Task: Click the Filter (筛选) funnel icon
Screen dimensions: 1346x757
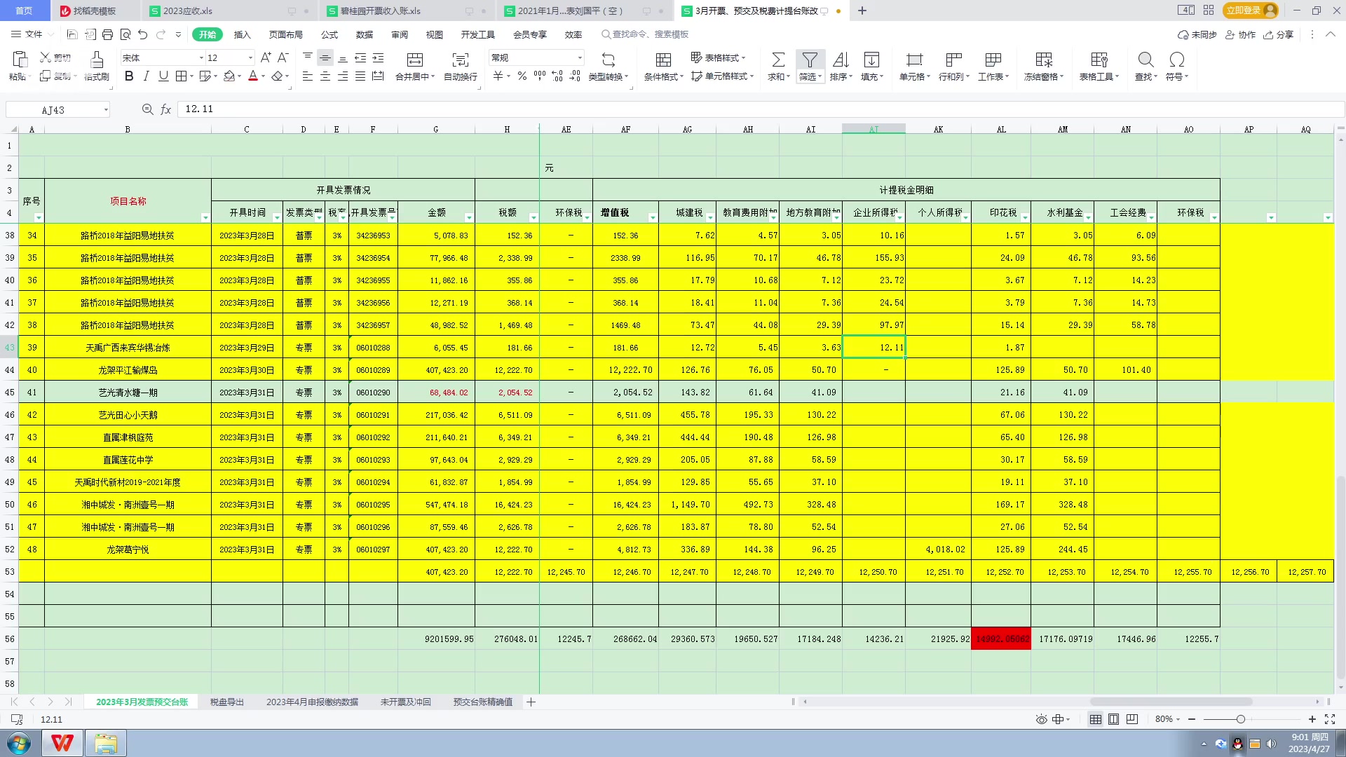Action: pos(810,60)
